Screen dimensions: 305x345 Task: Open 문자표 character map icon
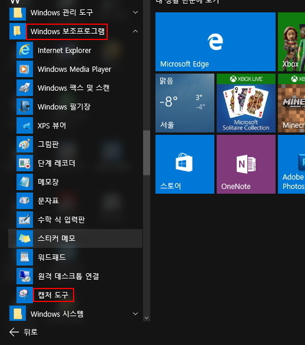[x=25, y=201]
